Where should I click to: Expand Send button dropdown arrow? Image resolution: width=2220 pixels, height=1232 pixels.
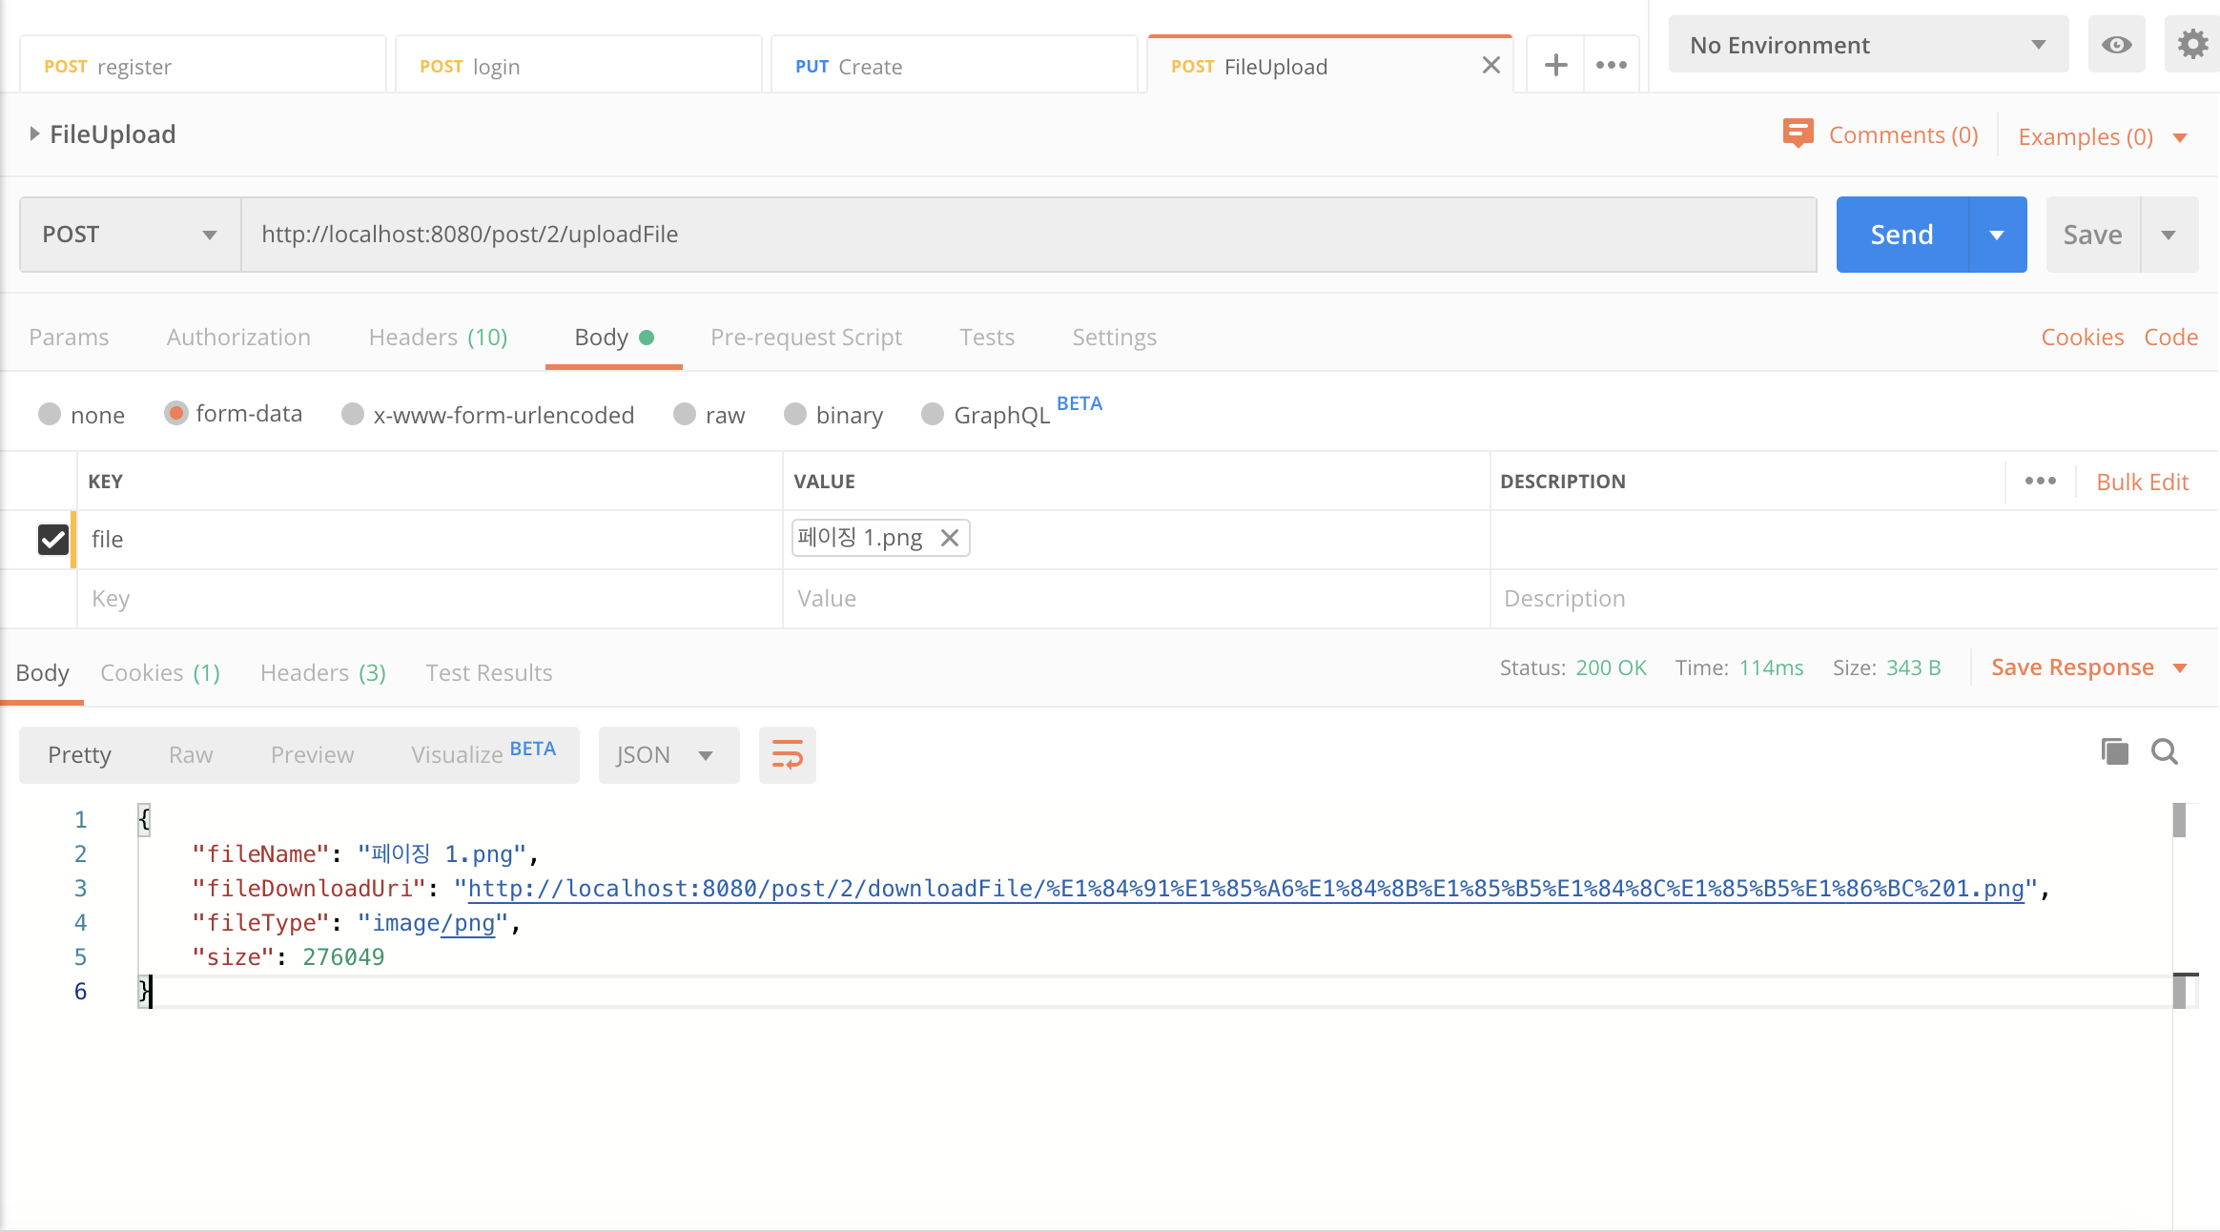click(1998, 235)
